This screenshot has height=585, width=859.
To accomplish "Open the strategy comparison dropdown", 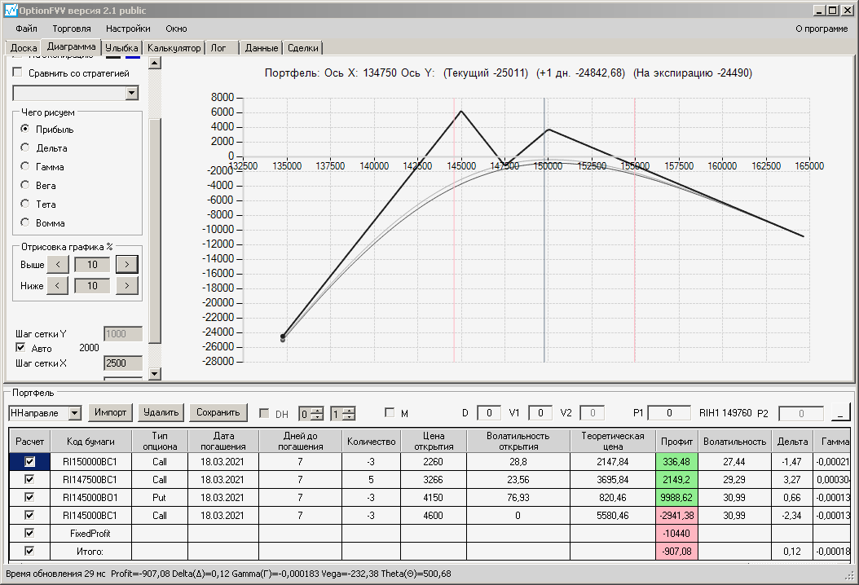I will tap(131, 93).
